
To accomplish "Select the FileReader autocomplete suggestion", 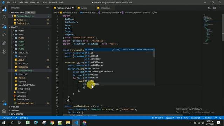I will point(119,59).
